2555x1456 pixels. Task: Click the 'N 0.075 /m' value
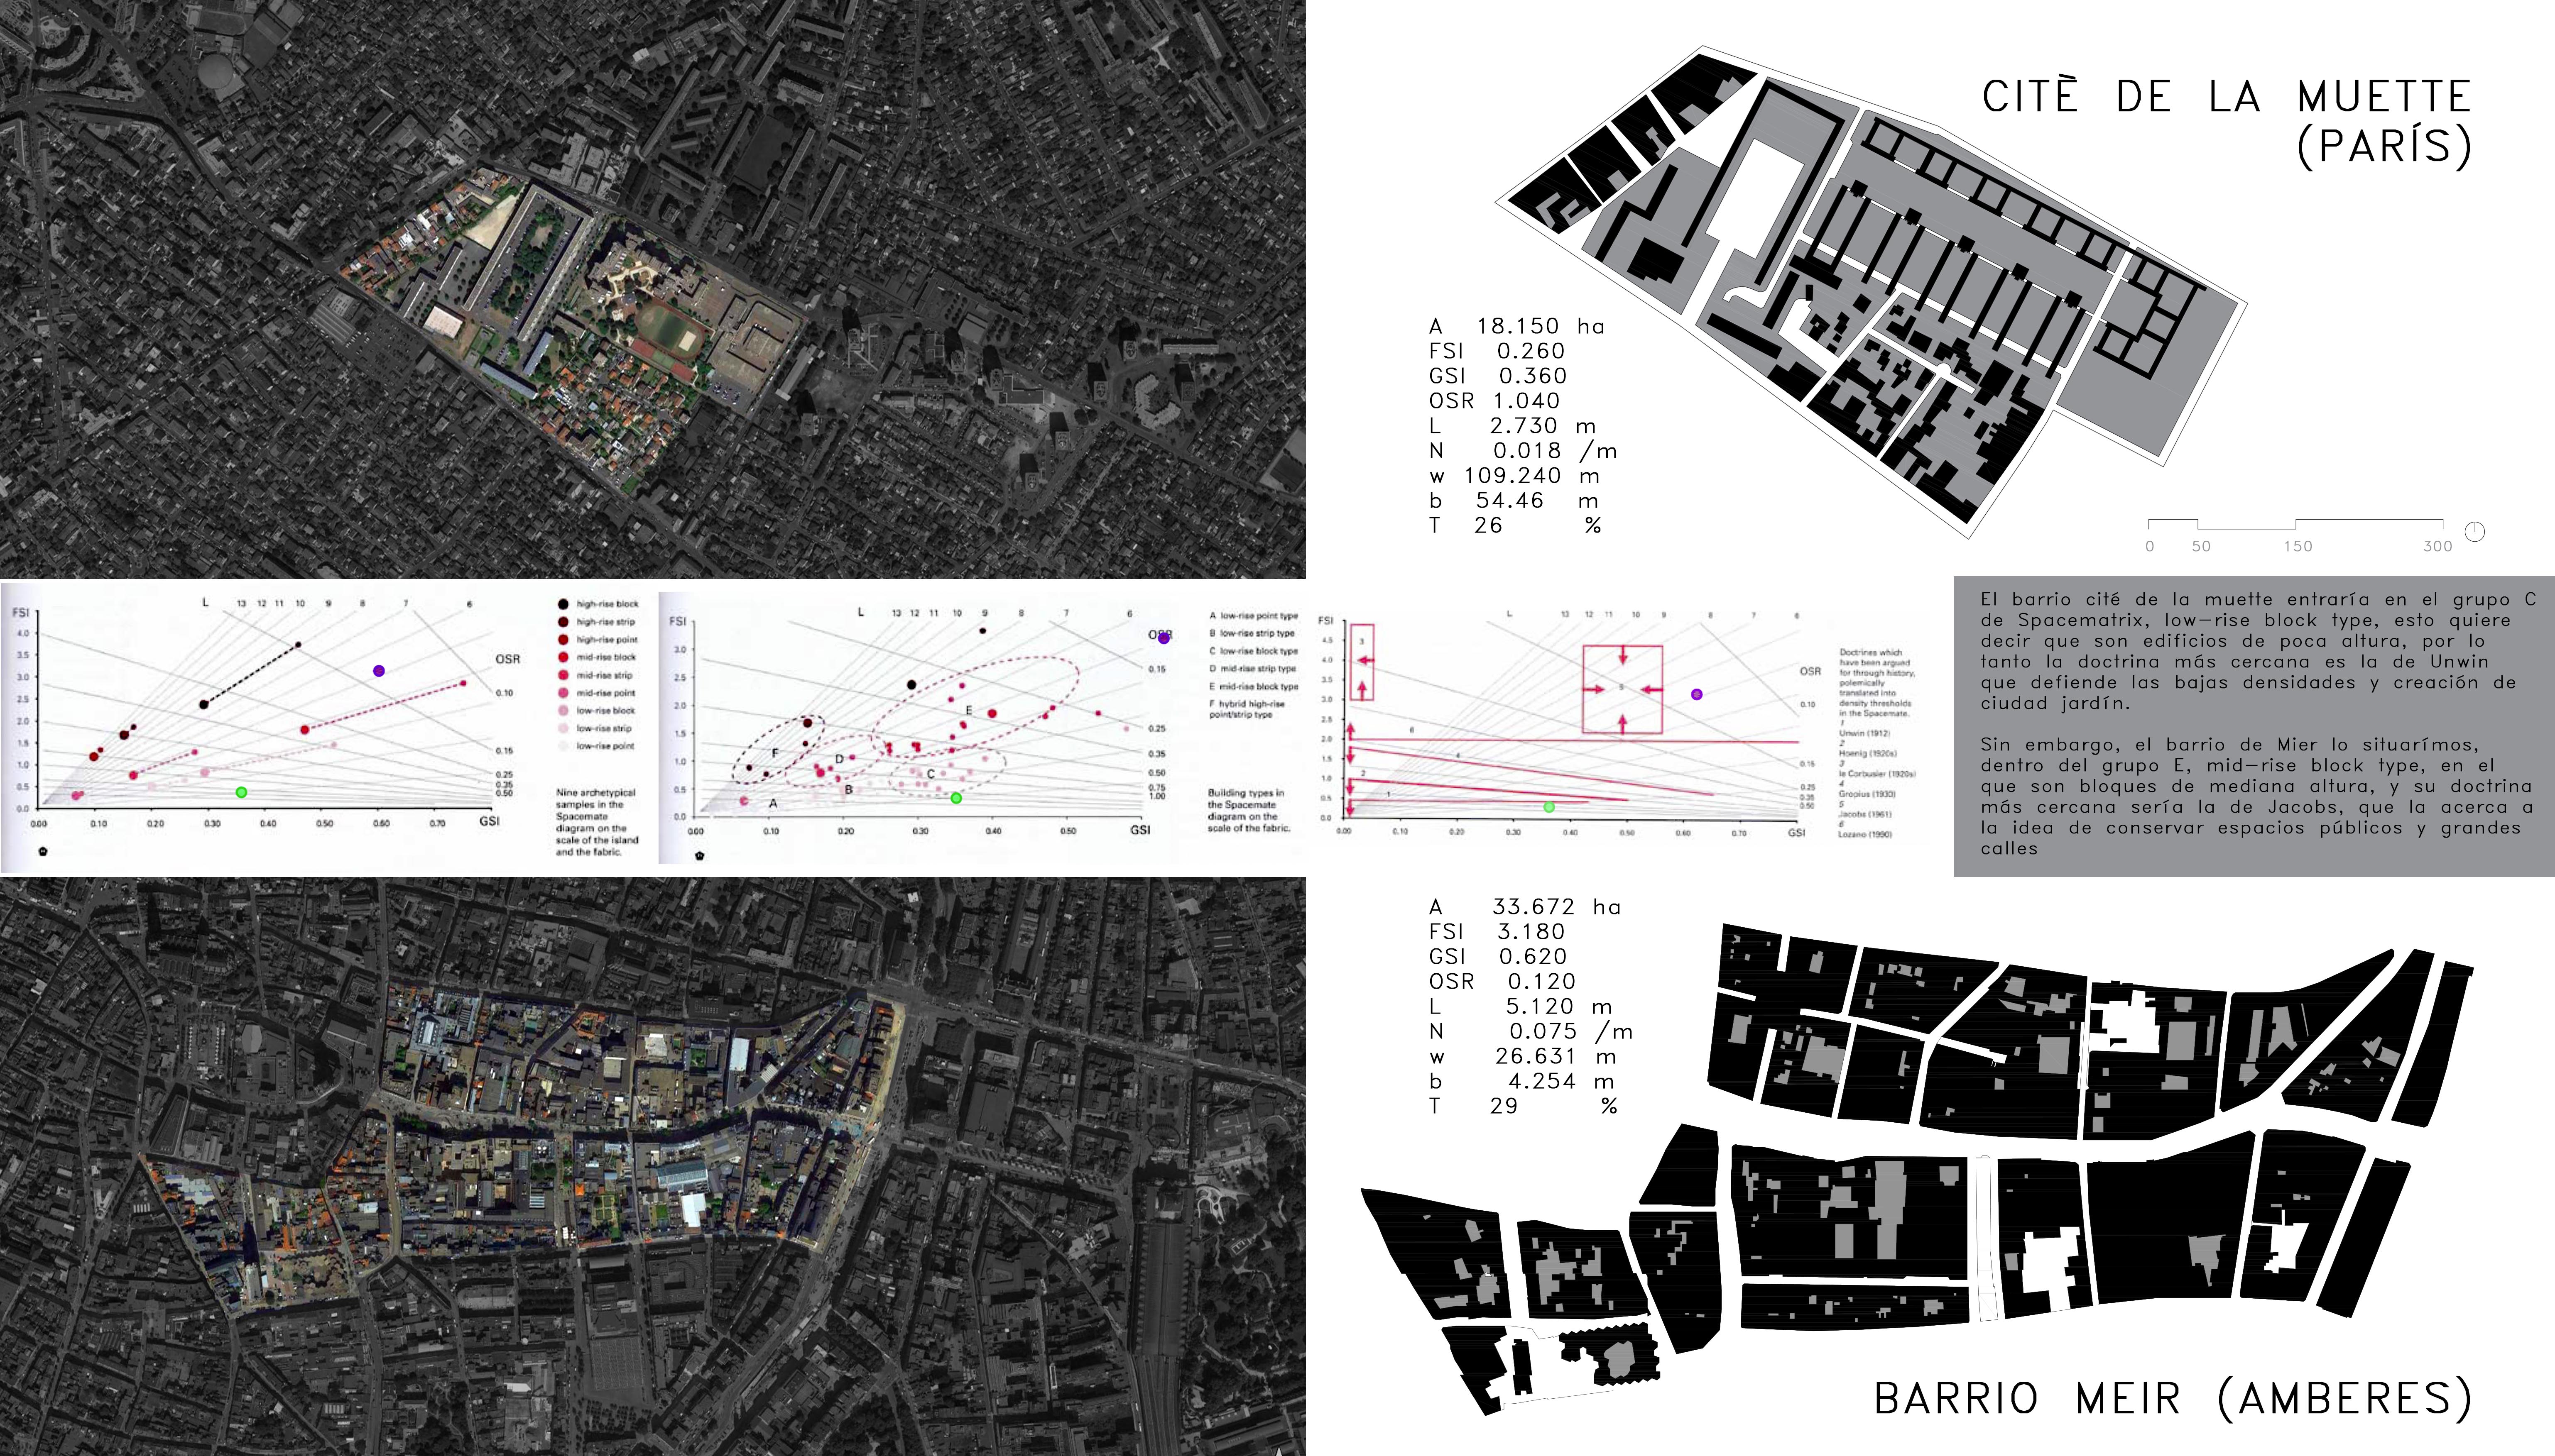tap(1531, 1032)
